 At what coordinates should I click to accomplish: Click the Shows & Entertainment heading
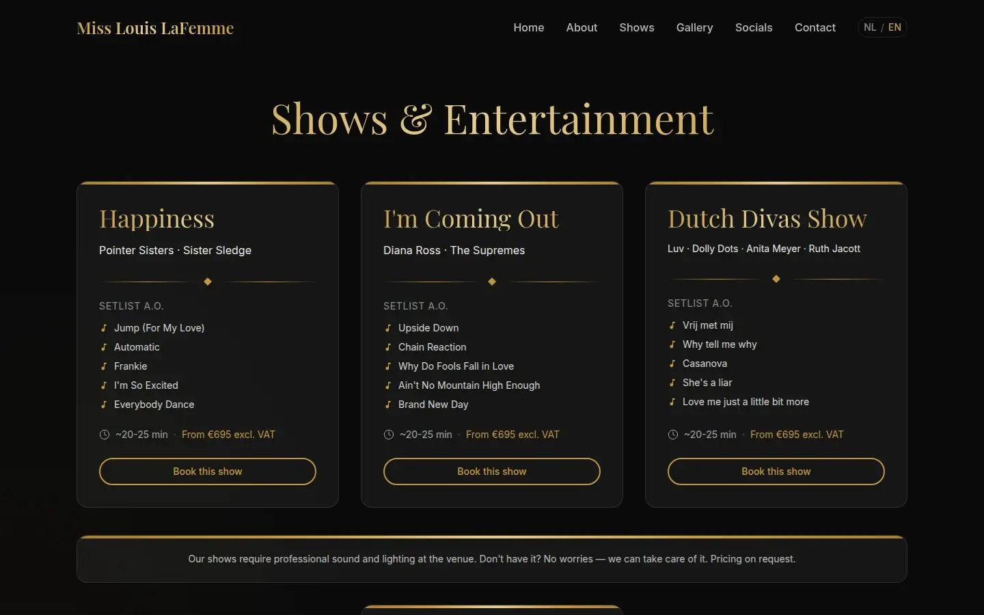tap(492, 119)
